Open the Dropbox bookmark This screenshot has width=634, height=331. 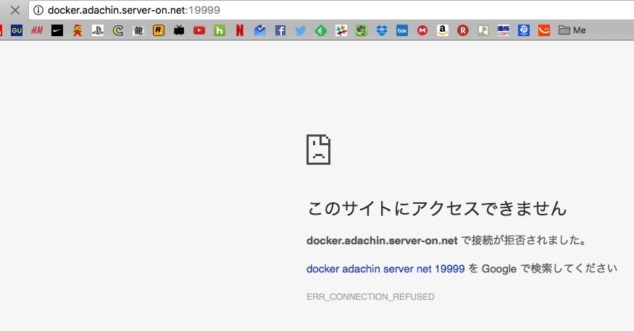(x=381, y=30)
